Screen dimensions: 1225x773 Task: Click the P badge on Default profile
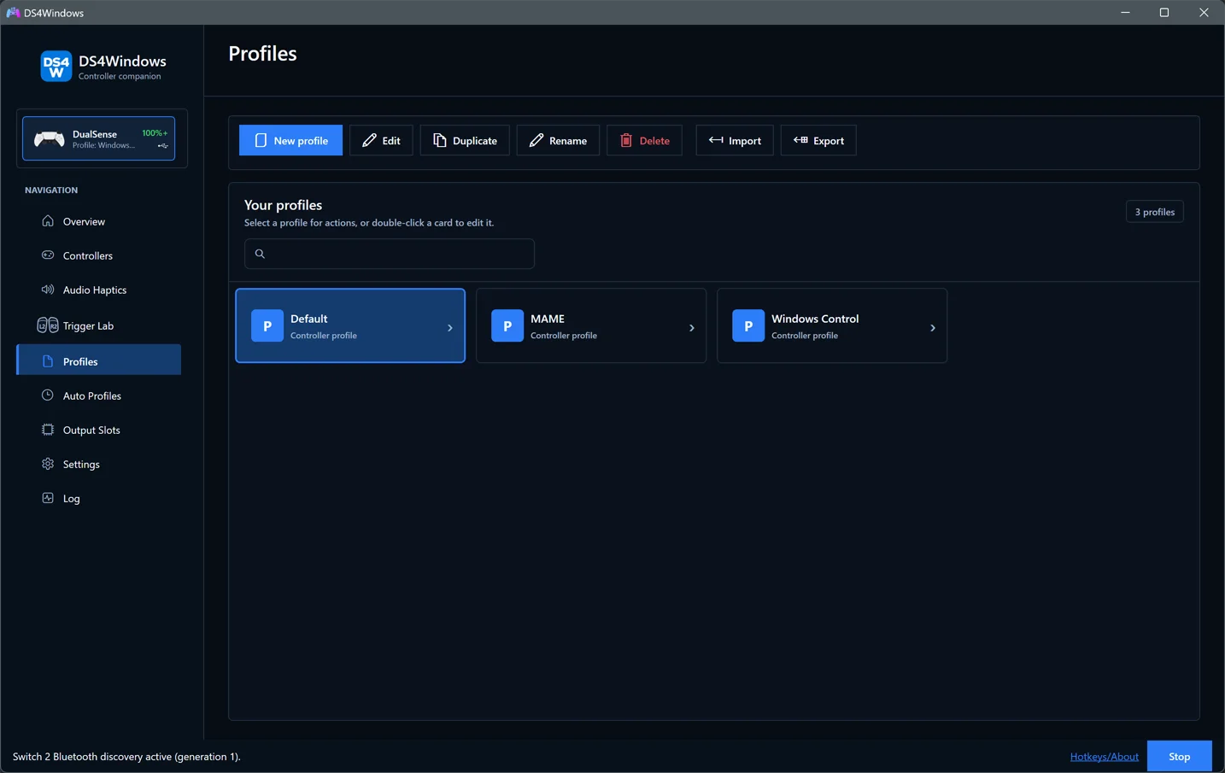click(267, 325)
